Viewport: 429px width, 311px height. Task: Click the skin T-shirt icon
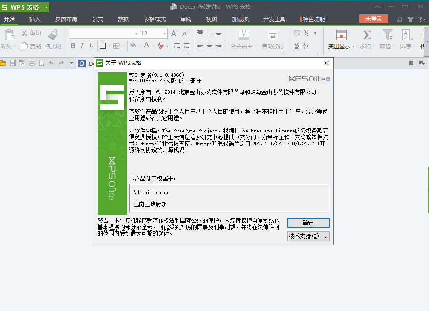[411, 19]
